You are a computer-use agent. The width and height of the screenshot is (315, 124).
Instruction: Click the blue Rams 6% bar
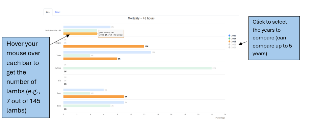83,90
